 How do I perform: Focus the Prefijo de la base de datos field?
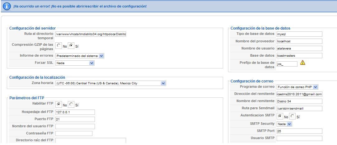[x=287, y=64]
